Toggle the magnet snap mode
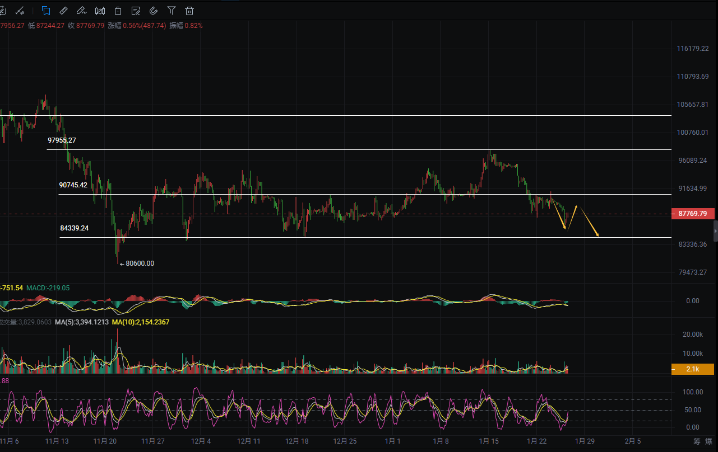718x452 pixels. [154, 11]
